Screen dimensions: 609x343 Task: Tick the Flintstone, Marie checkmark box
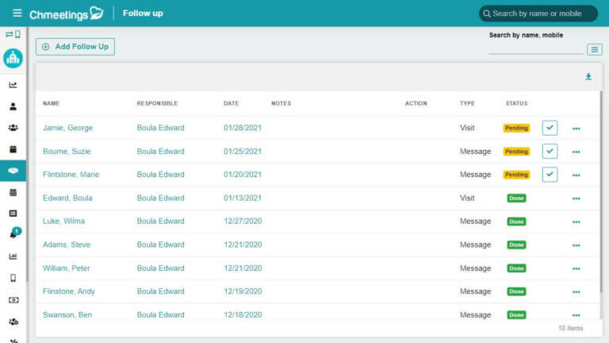coord(550,175)
